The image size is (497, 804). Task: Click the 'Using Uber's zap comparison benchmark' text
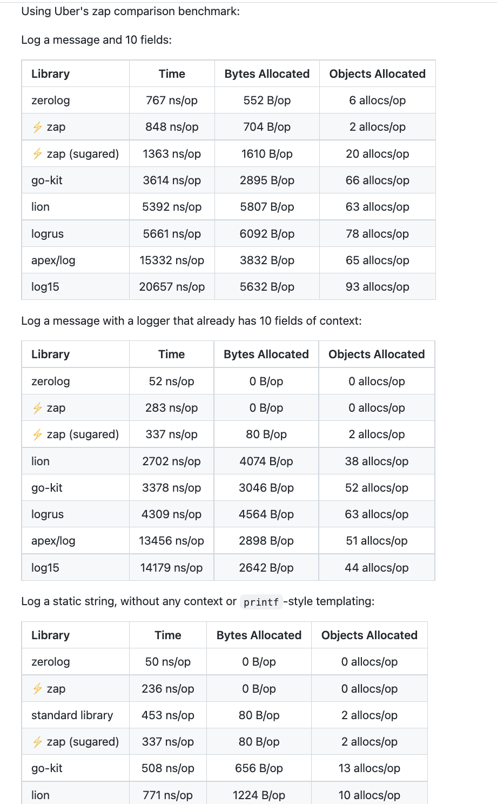pos(130,11)
